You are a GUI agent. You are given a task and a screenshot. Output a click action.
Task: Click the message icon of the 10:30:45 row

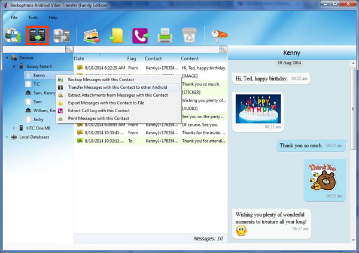80,132
